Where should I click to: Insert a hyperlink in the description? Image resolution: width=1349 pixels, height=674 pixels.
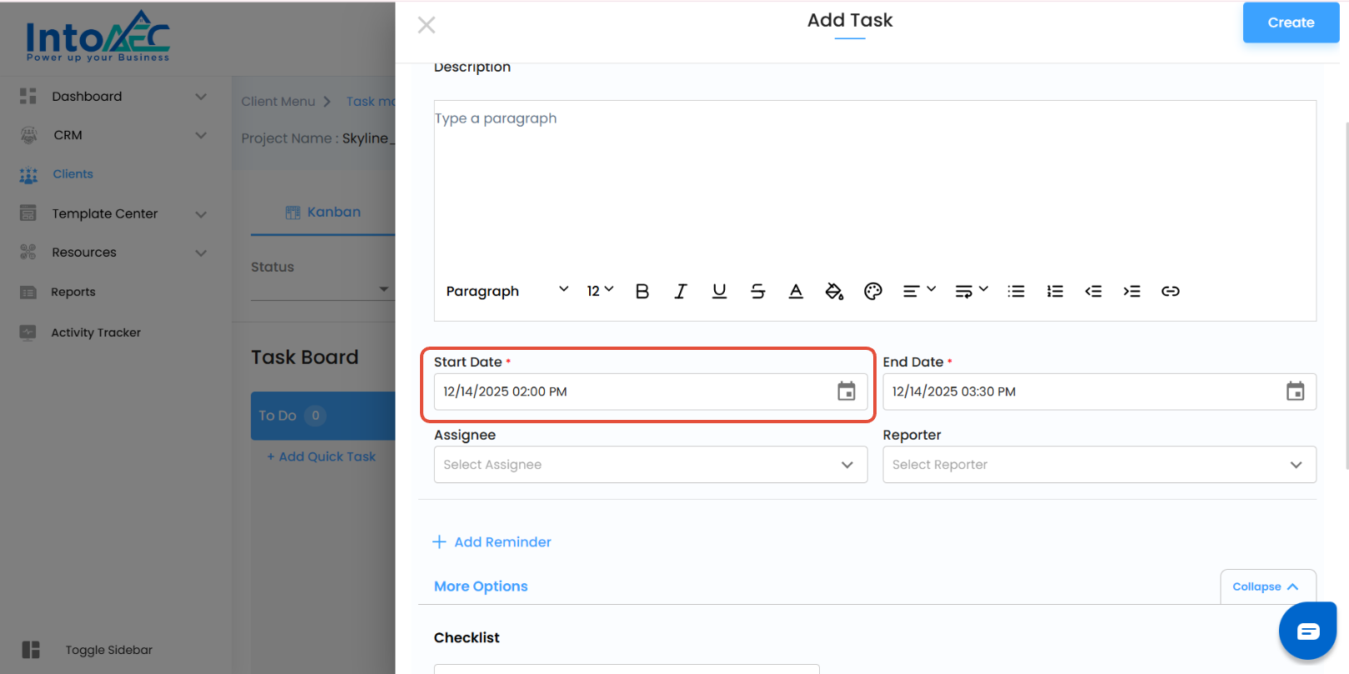(x=1170, y=292)
